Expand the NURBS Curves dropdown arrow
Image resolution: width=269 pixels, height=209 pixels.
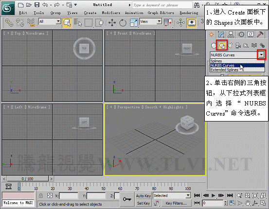coord(261,55)
